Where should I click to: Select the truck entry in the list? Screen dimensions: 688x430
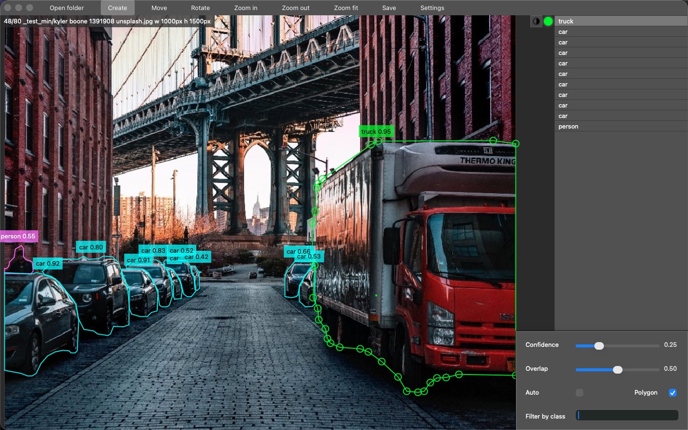coord(621,21)
